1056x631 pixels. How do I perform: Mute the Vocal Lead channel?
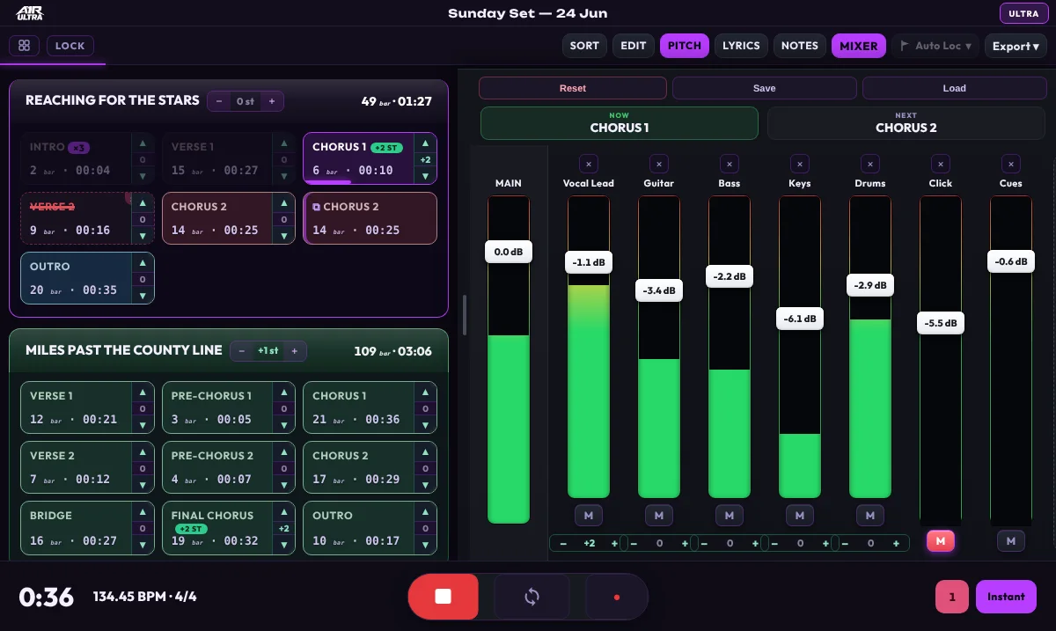(x=589, y=515)
